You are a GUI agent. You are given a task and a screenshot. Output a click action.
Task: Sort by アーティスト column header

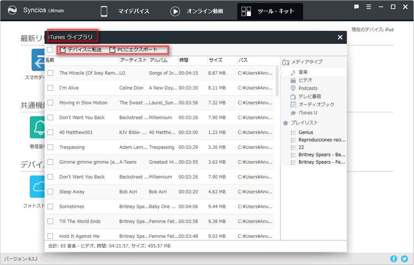(x=134, y=60)
